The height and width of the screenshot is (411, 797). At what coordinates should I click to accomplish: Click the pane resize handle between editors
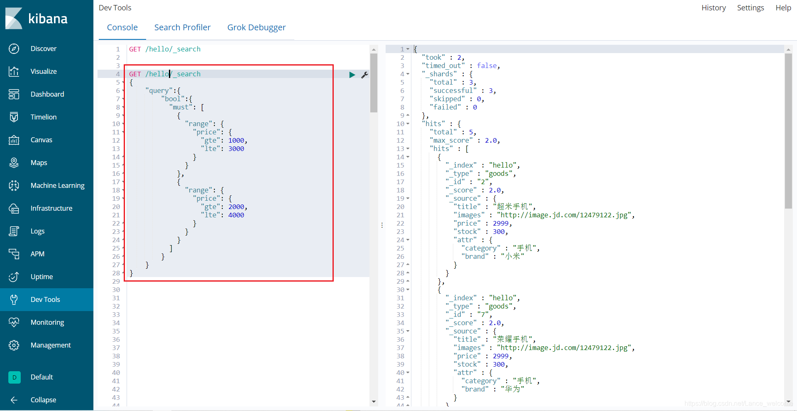[x=382, y=225]
